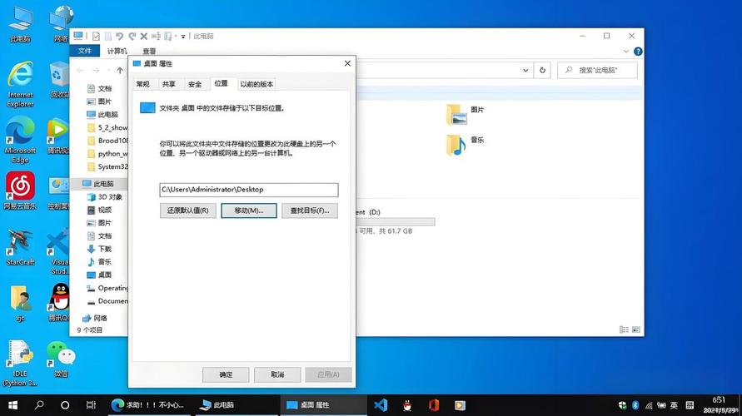Open IDLE (Python 3) desktop shortcut
The width and height of the screenshot is (742, 416).
(20, 363)
